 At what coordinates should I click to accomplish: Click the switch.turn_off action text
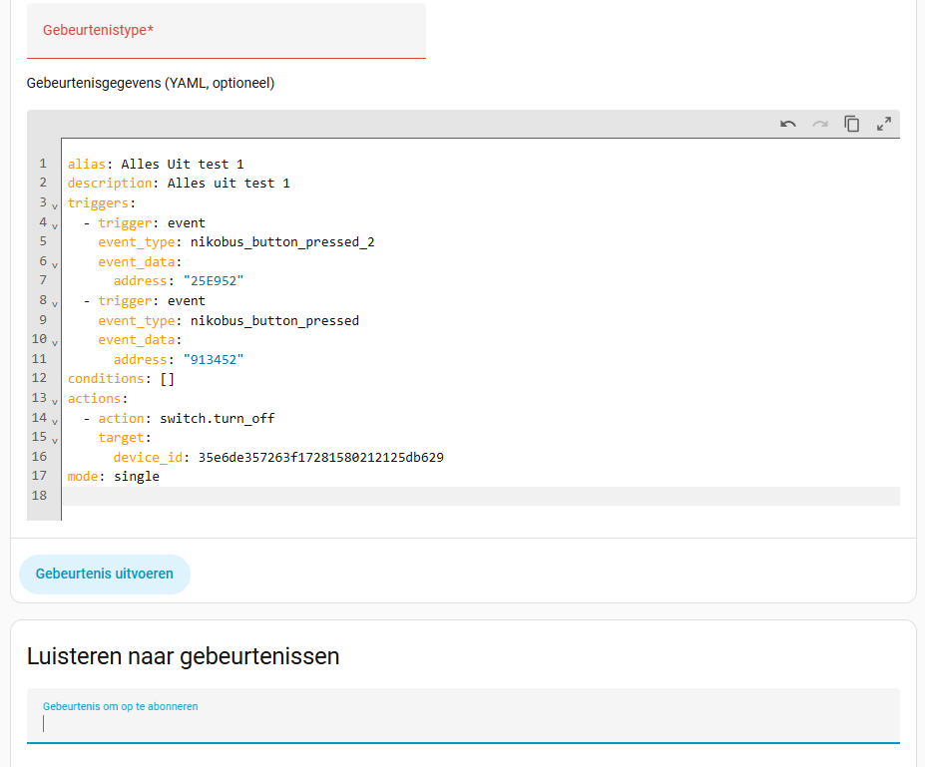click(217, 419)
